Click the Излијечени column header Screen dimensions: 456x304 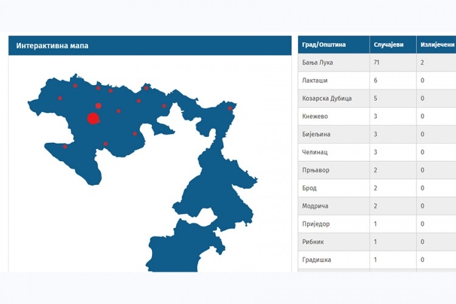point(435,45)
